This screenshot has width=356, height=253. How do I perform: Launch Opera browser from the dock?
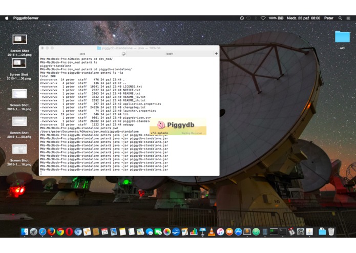pyautogui.click(x=69, y=232)
